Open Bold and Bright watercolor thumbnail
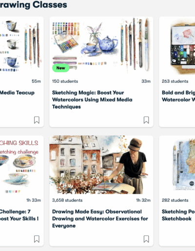This screenshot has height=251, width=195. click(x=177, y=46)
